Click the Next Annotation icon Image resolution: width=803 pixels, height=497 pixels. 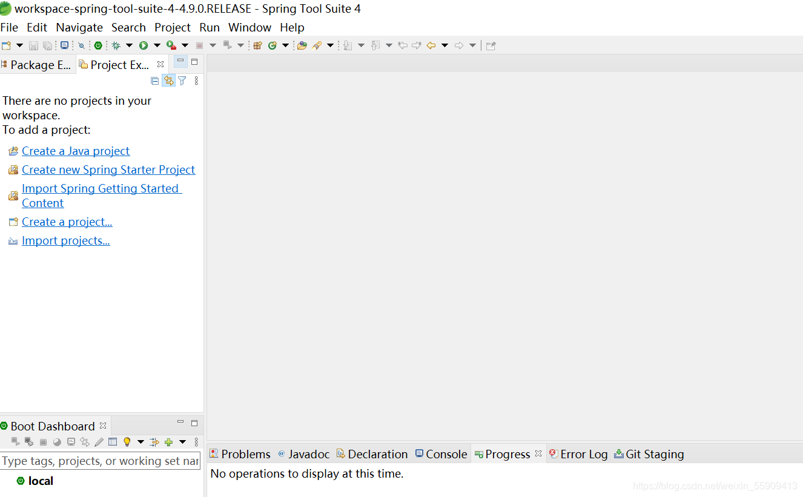coord(348,45)
